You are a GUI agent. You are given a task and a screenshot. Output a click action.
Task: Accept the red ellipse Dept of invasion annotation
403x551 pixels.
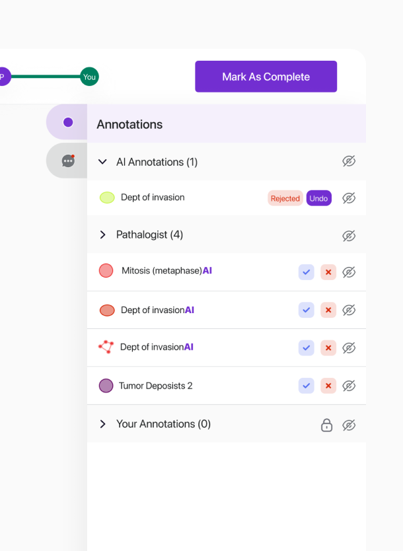click(x=307, y=310)
